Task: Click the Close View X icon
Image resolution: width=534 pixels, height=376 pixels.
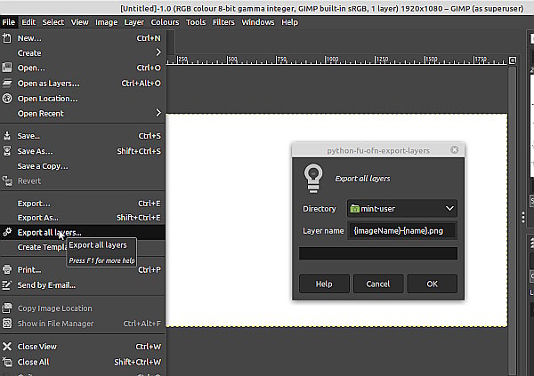Action: (7, 347)
